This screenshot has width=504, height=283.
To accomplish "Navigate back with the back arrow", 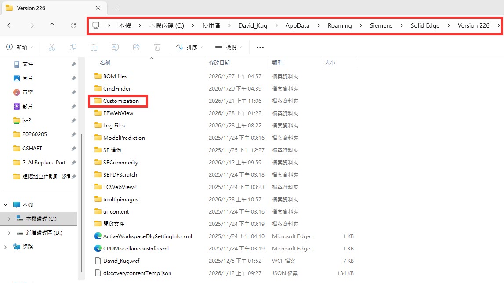I will [10, 25].
